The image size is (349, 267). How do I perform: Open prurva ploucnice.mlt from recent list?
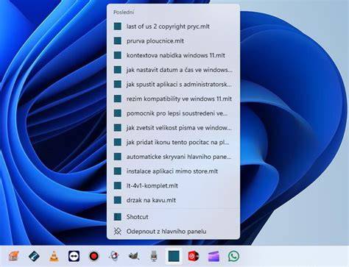click(173, 40)
